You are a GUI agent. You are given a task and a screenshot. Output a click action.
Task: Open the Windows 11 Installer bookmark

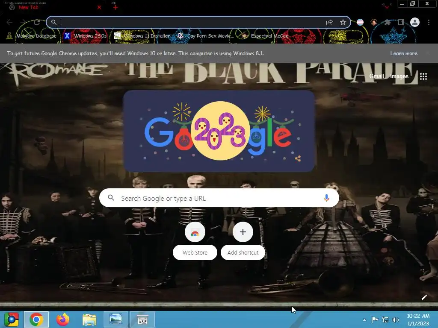click(142, 36)
